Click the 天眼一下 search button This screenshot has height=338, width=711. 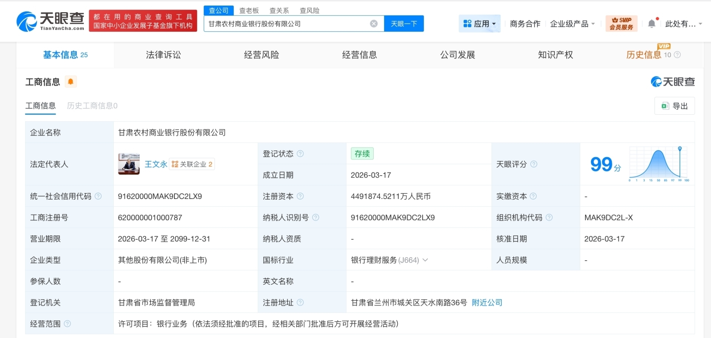coord(404,23)
